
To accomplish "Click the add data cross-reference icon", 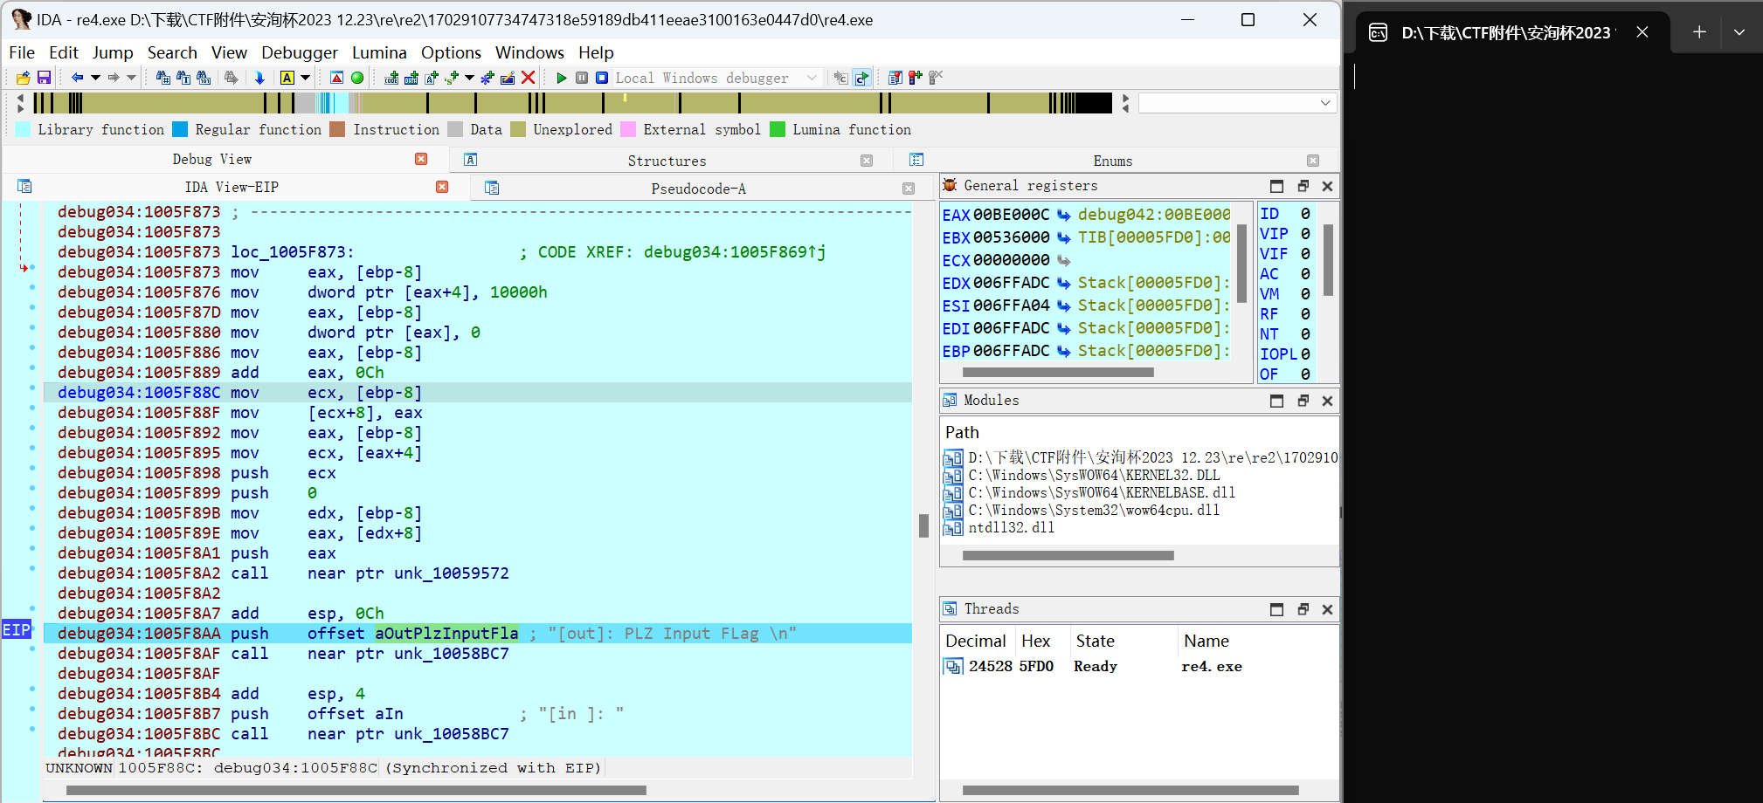I will (411, 78).
